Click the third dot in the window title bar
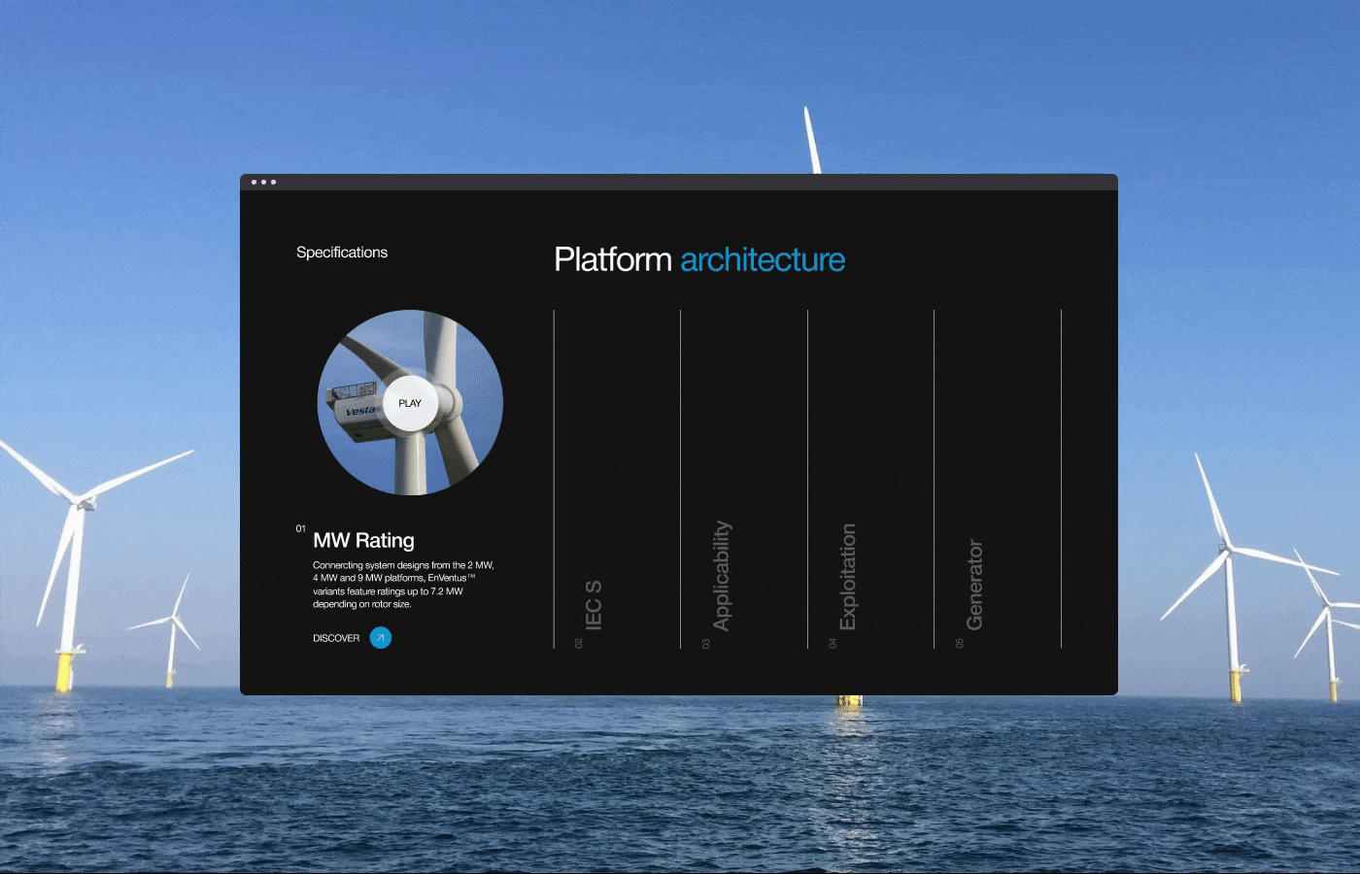The image size is (1360, 874). coord(274,182)
